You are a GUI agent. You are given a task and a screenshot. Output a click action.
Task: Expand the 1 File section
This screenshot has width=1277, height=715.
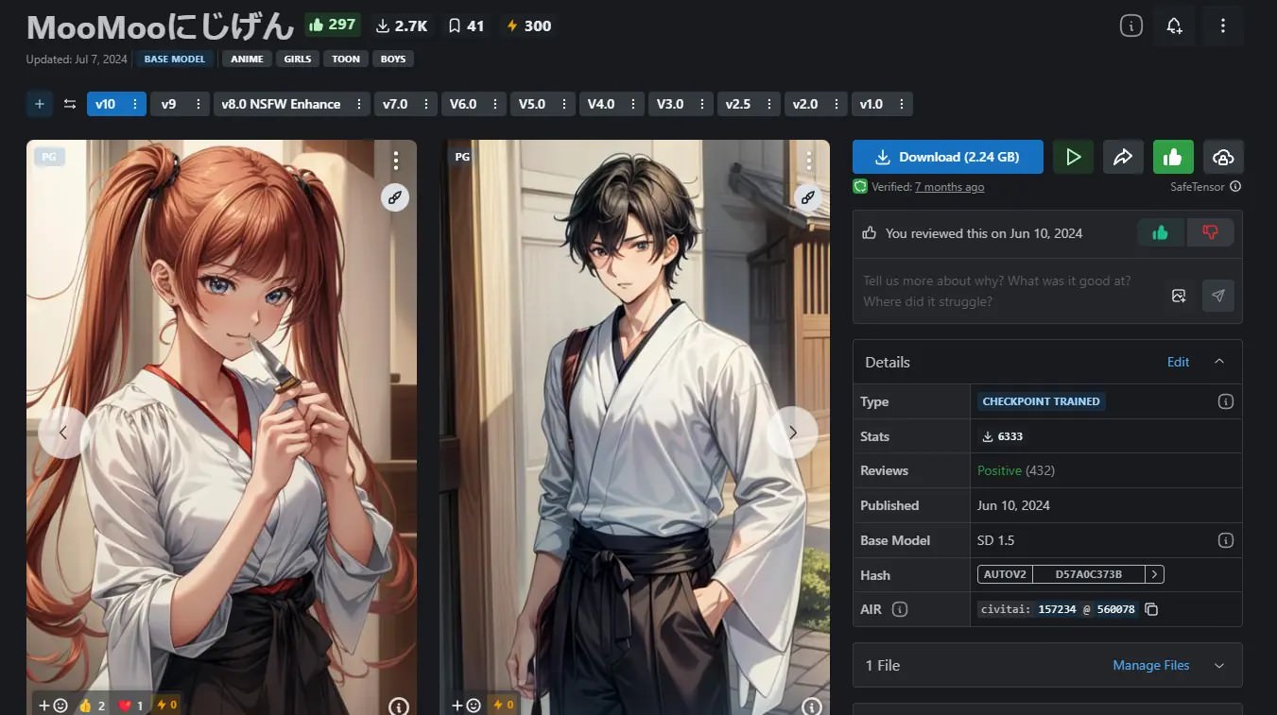pyautogui.click(x=1219, y=666)
